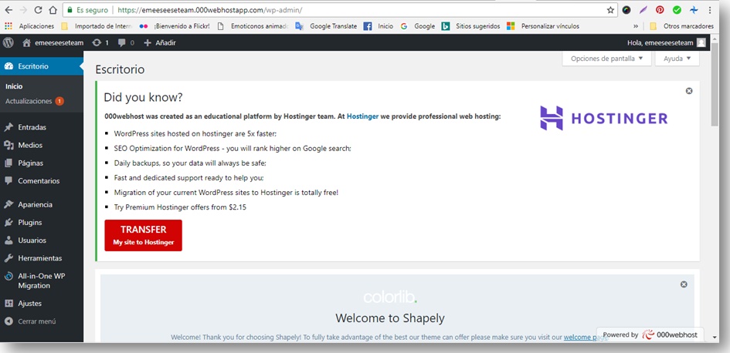The height and width of the screenshot is (353, 730).
Task: Open the Google Translate bookmark
Action: [x=326, y=26]
